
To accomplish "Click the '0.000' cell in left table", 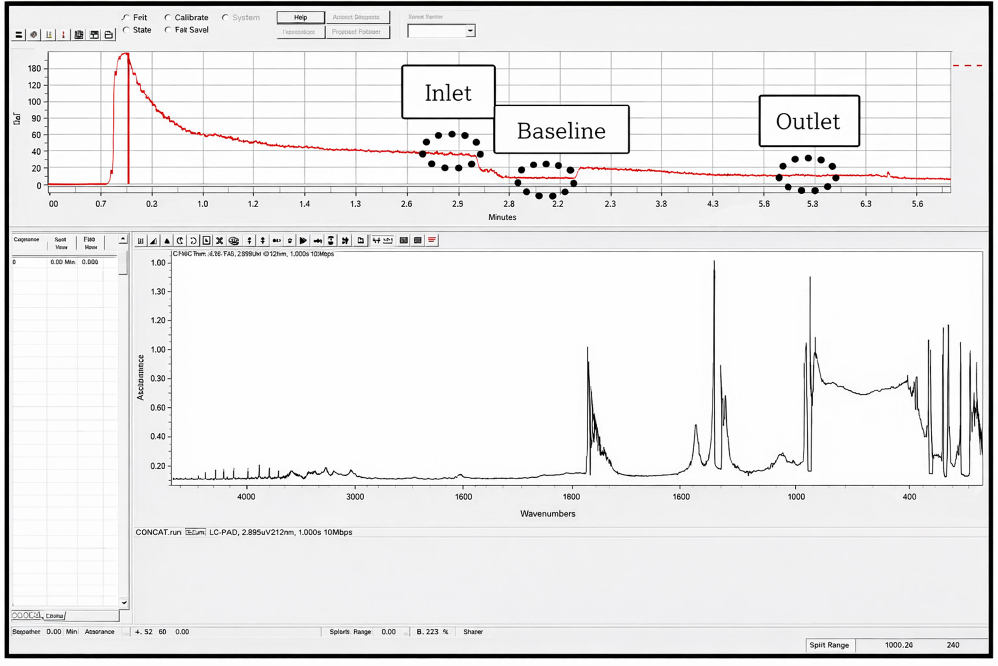I will coord(90,262).
